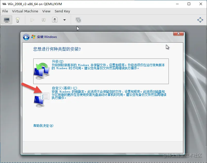Pause the virtual machine
Viewport: 207px width, 163px height.
point(44,20)
